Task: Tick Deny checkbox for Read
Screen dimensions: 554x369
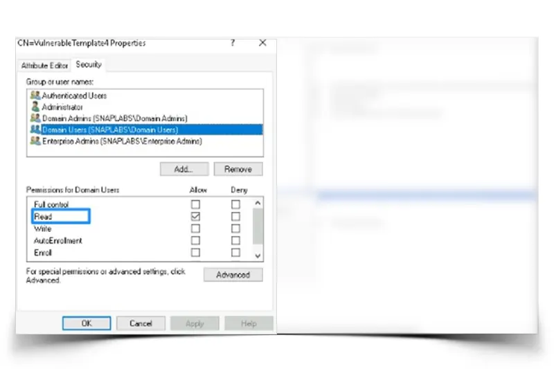Action: coord(235,217)
